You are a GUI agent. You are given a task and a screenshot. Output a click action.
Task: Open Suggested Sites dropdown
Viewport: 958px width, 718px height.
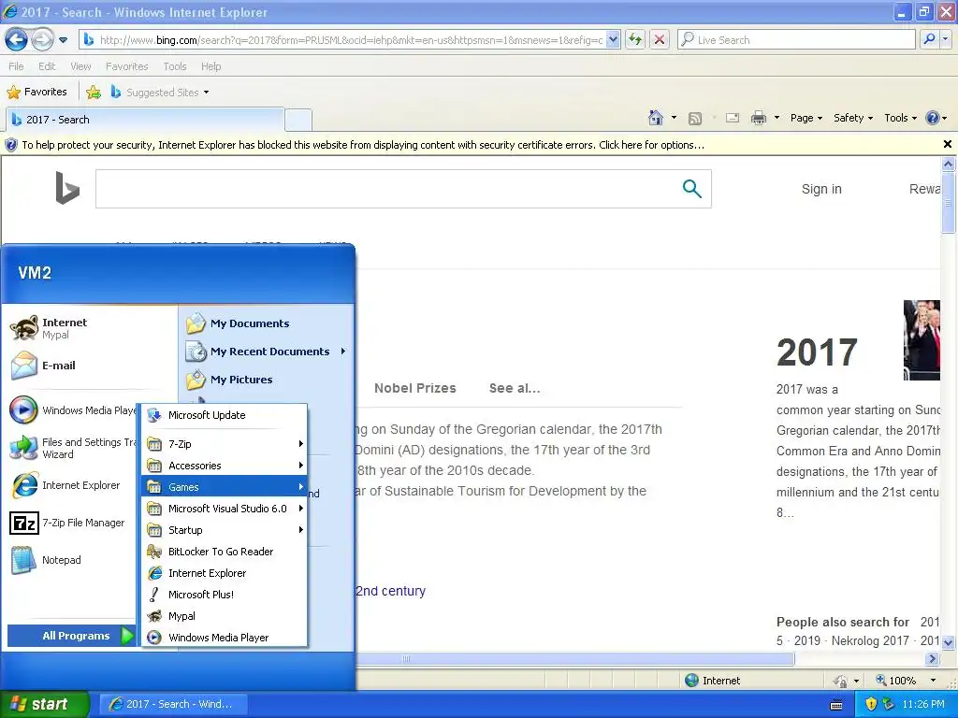(160, 93)
